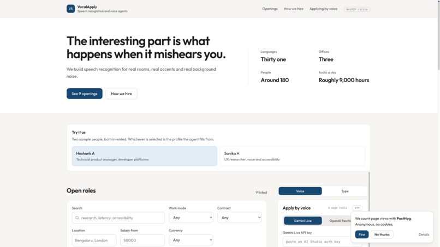Click the Gemini Live API key field
The width and height of the screenshot is (440, 247).
[x=317, y=242]
